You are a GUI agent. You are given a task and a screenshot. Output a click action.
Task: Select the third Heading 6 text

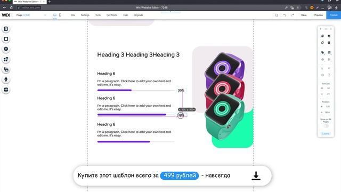click(106, 124)
